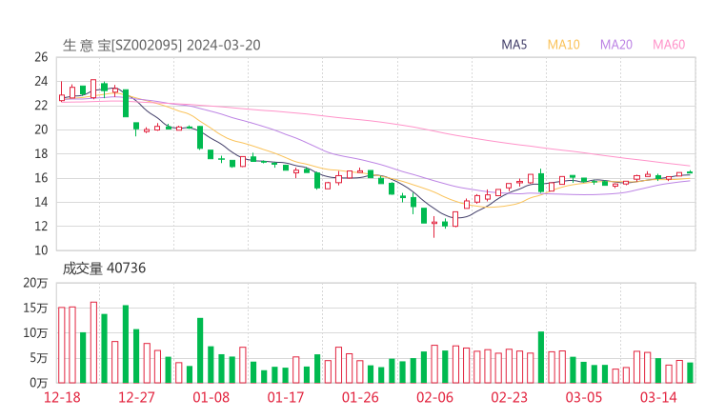
Task: Click the lowest candlestick with long wick near 02-06
Action: 433,227
